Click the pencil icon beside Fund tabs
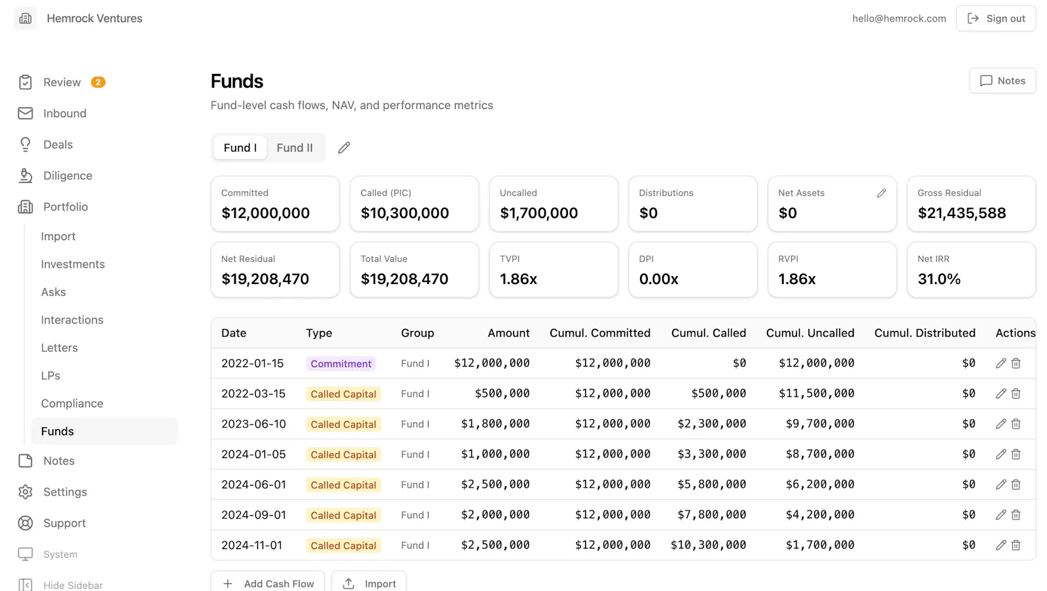The width and height of the screenshot is (1047, 591). coord(344,148)
